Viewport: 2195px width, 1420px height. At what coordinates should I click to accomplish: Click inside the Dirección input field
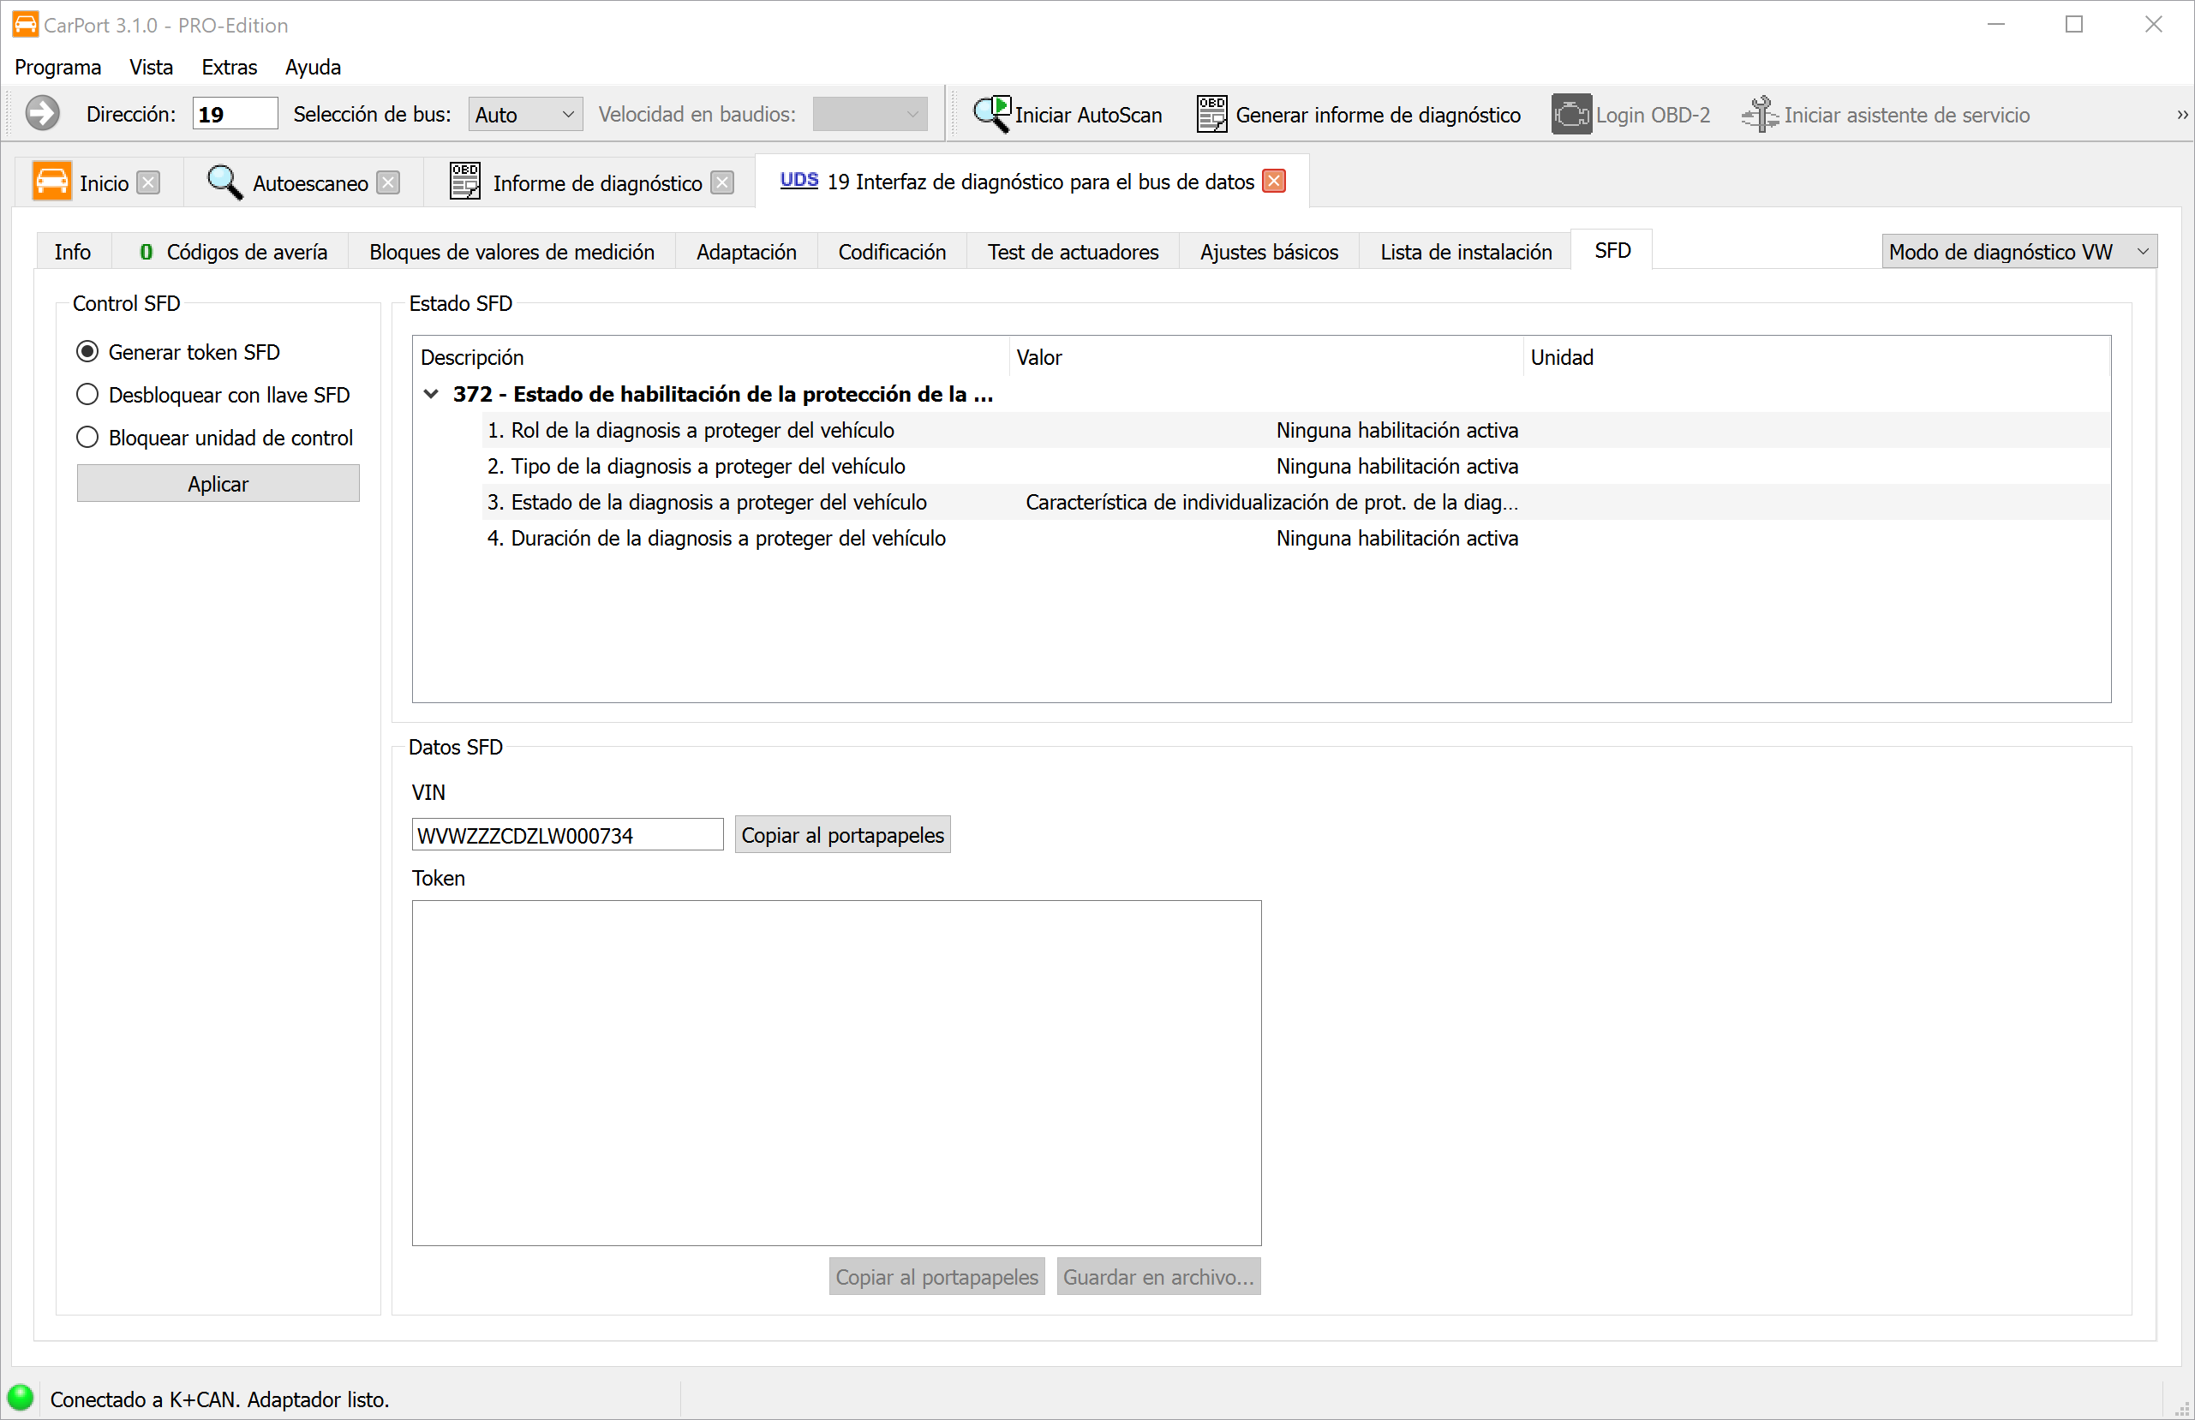coord(234,115)
